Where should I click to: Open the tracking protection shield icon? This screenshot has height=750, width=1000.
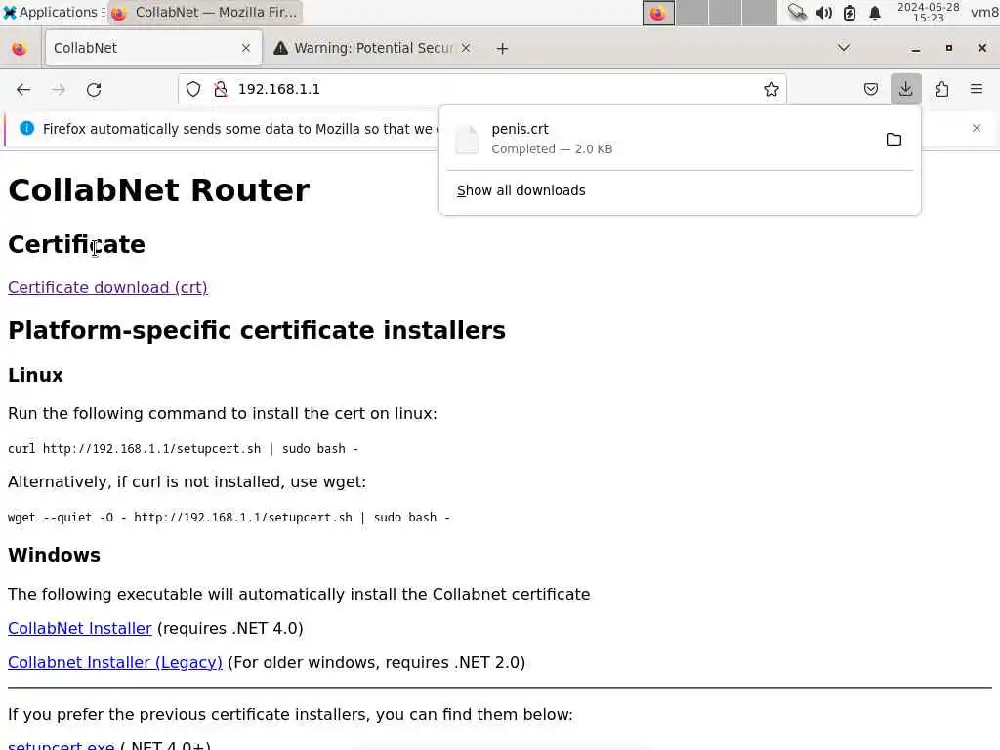[193, 89]
